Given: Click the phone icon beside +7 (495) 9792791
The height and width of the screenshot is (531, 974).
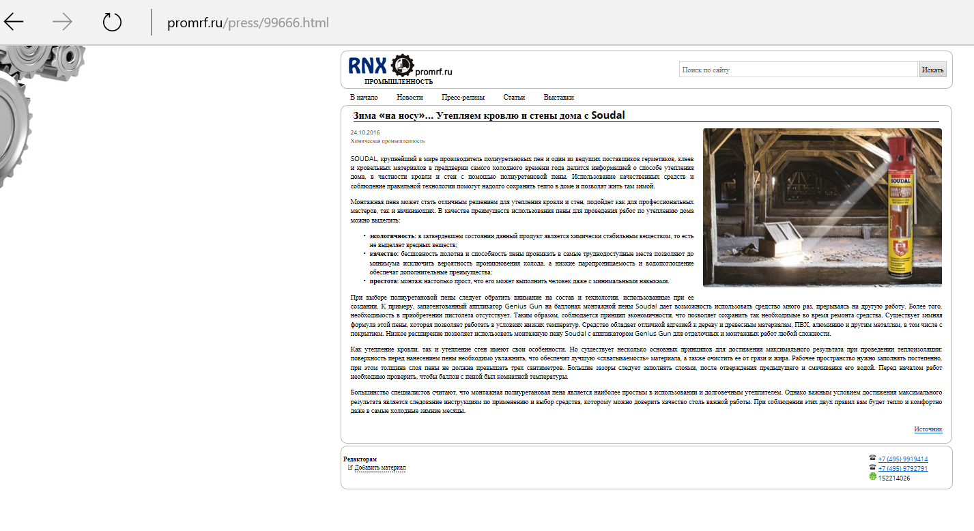Looking at the screenshot, I should point(872,468).
